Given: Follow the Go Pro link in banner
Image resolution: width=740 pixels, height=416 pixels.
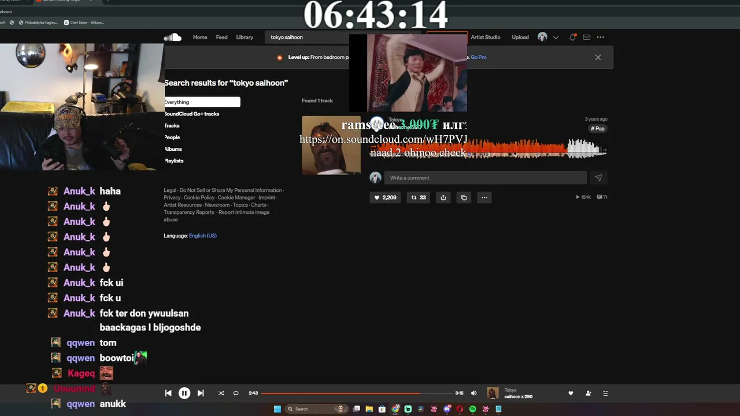Looking at the screenshot, I should (479, 57).
